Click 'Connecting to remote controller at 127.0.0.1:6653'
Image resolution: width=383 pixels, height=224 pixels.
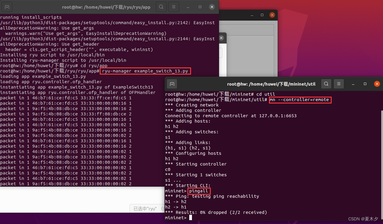(231, 116)
